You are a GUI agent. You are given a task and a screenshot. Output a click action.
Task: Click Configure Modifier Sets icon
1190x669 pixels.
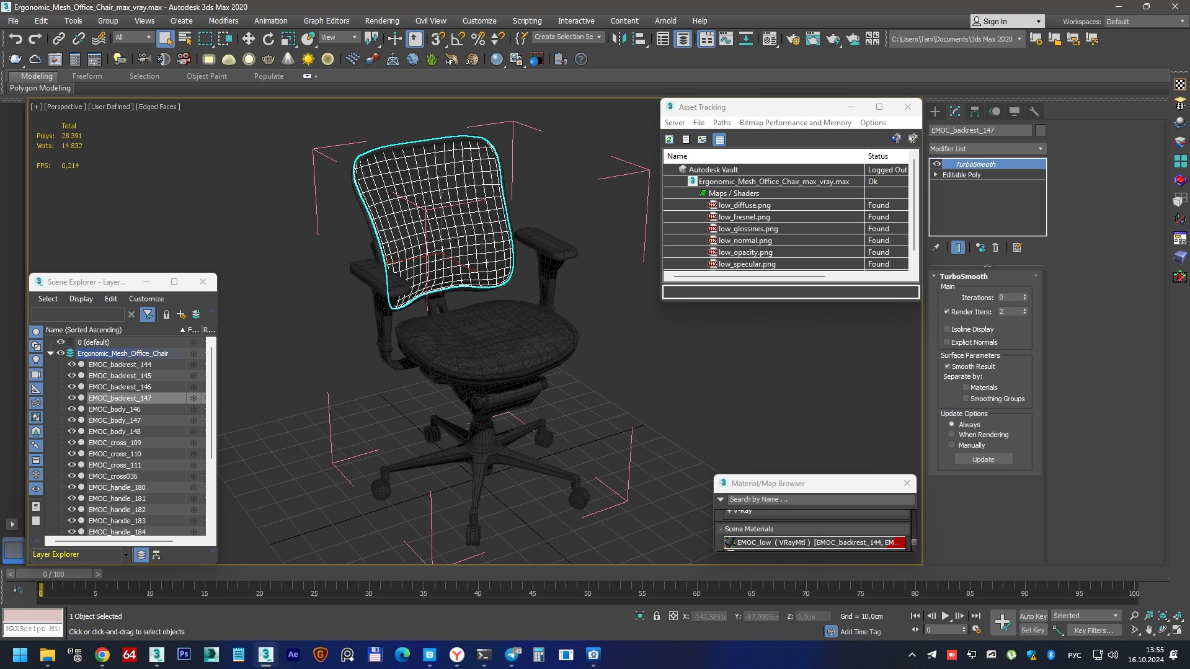[x=1017, y=247]
